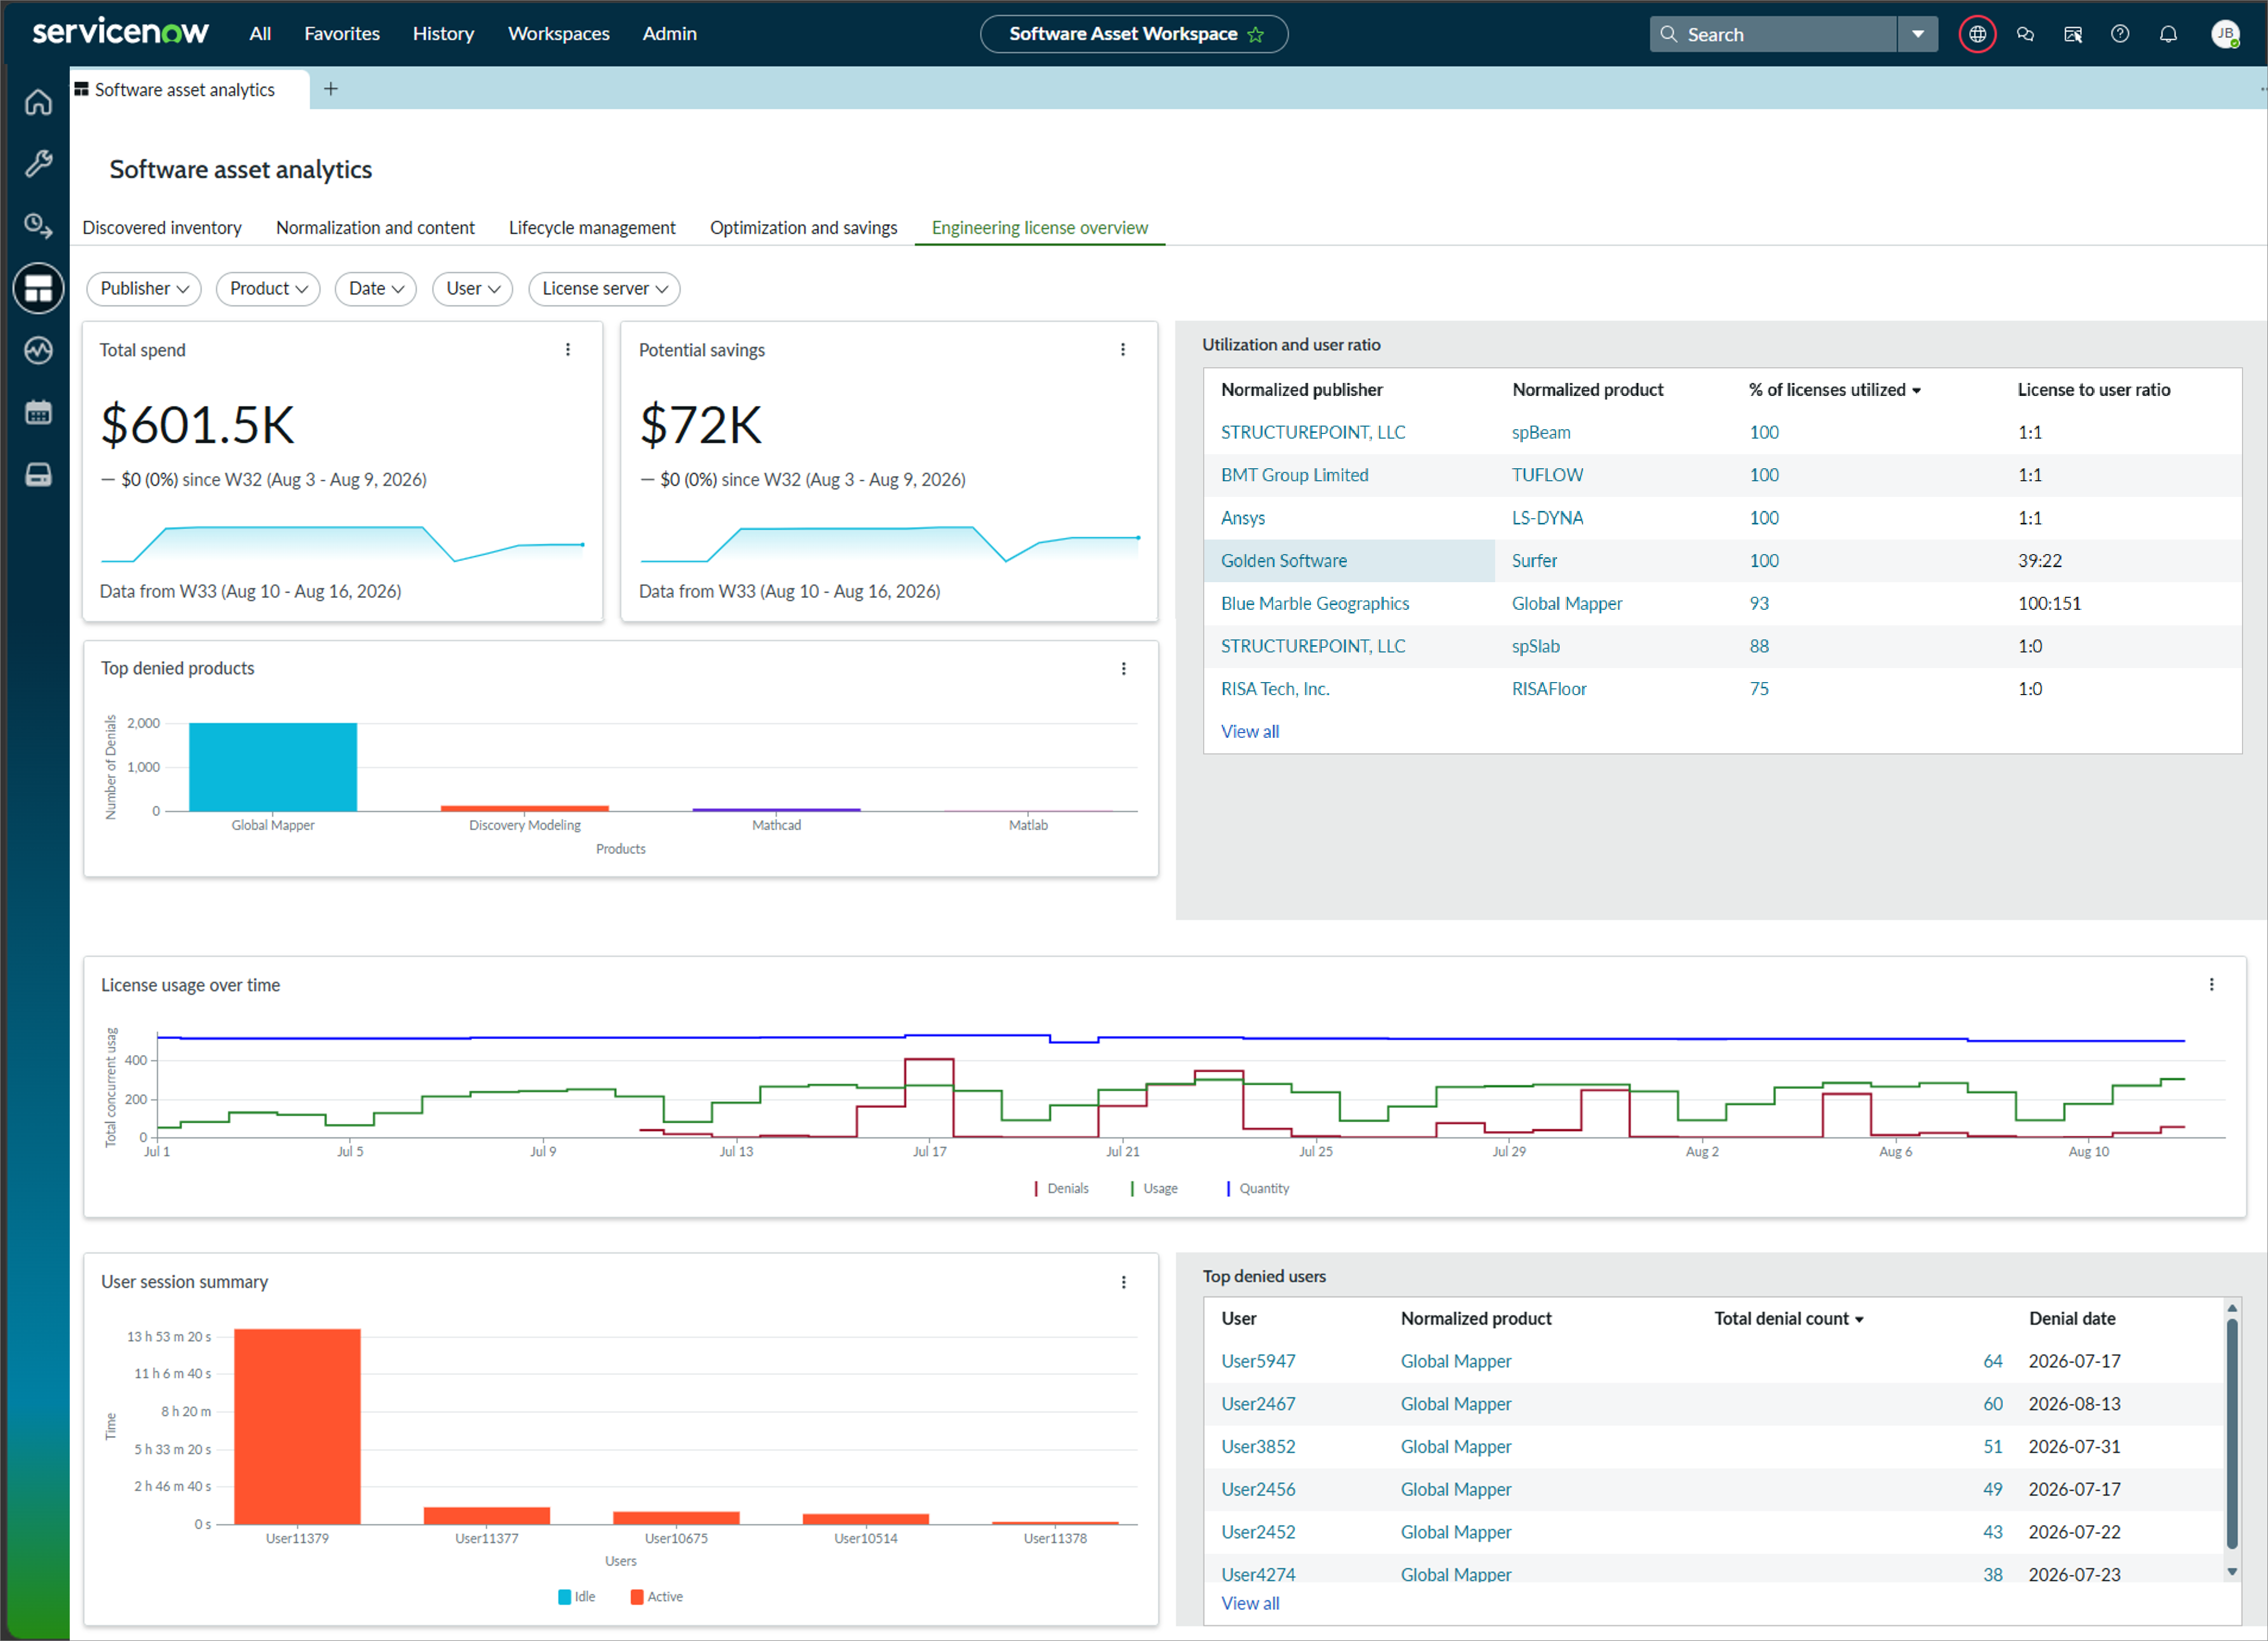Add a new tab with plus icon
Image resolution: width=2268 pixels, height=1641 pixels.
[331, 89]
